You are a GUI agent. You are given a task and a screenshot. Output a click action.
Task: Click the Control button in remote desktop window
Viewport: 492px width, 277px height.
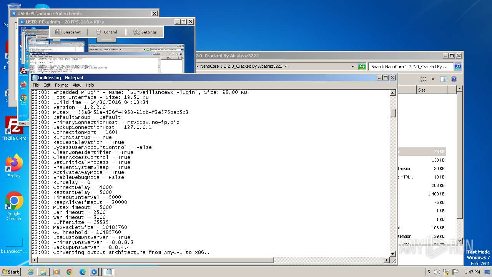coord(106,32)
